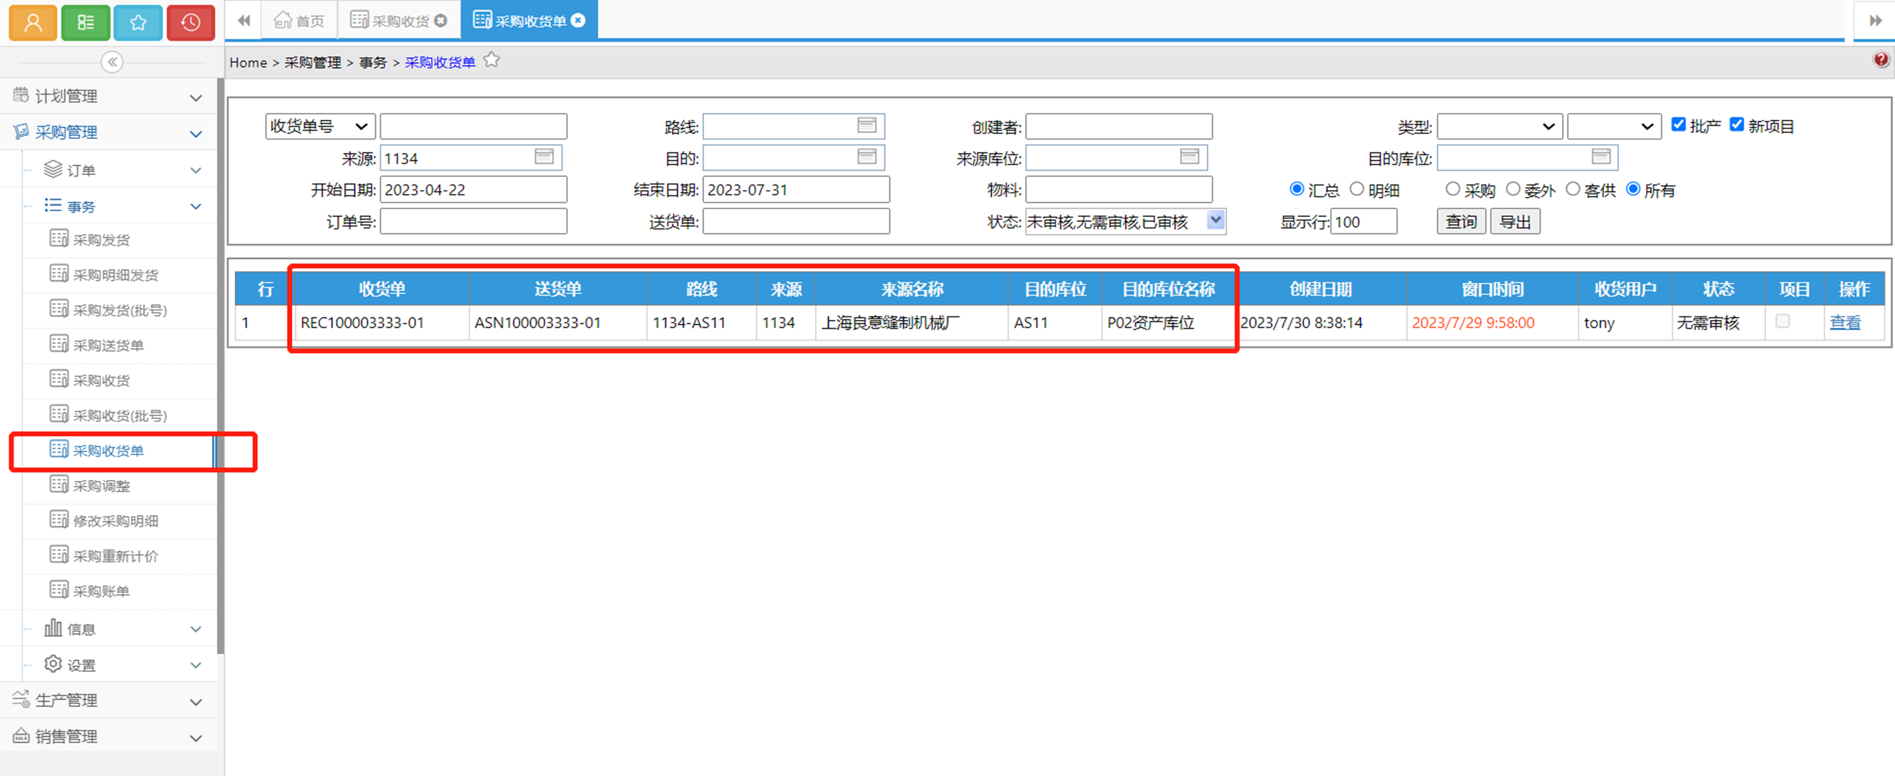1895x776 pixels.
Task: Add page to favorites via breadcrumb star
Action: pyautogui.click(x=491, y=60)
